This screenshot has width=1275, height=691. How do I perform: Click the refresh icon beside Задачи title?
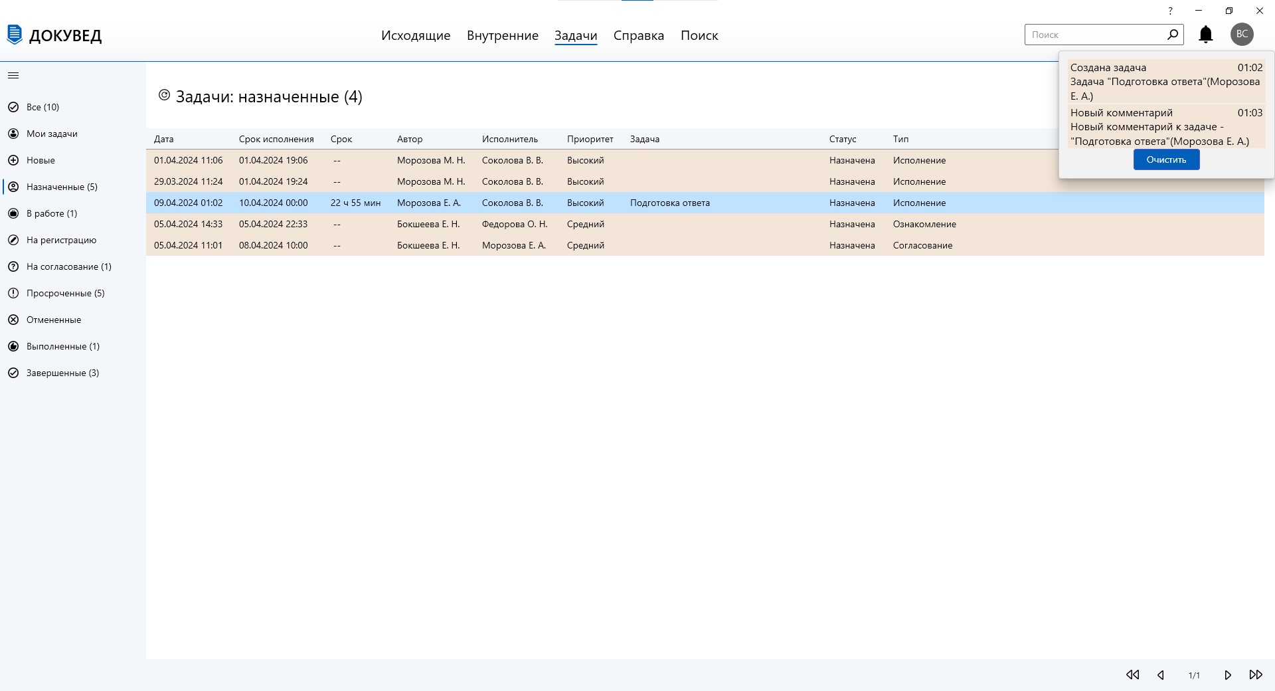point(164,95)
